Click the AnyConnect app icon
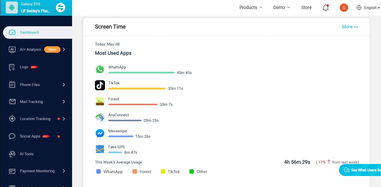 click(100, 117)
